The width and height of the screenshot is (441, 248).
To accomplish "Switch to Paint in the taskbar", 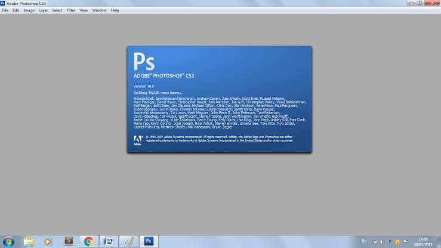I will (129, 241).
